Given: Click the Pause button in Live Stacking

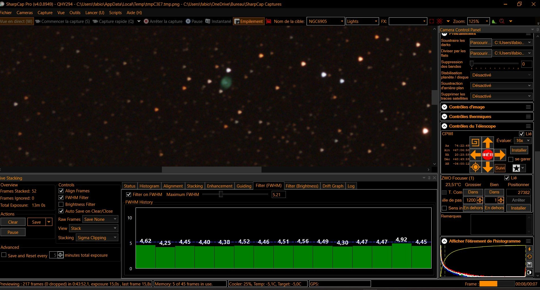Looking at the screenshot, I should pos(13,232).
